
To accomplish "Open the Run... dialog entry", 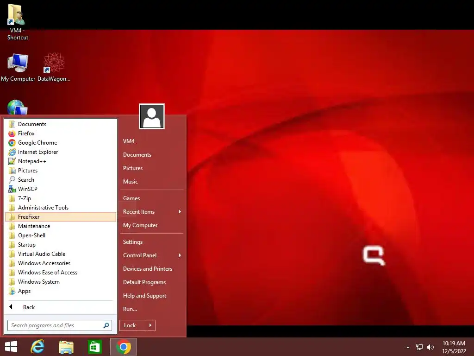I will pos(152,309).
